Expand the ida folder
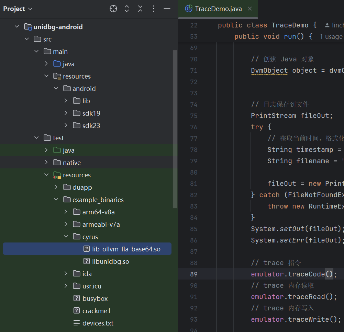The height and width of the screenshot is (332, 344). point(66,274)
